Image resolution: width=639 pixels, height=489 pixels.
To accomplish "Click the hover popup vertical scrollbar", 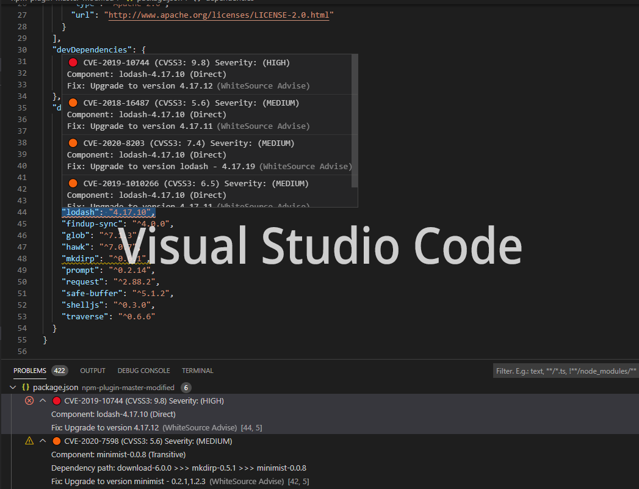I will (x=355, y=121).
